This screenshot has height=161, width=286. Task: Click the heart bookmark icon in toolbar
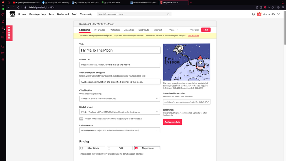click(273, 8)
